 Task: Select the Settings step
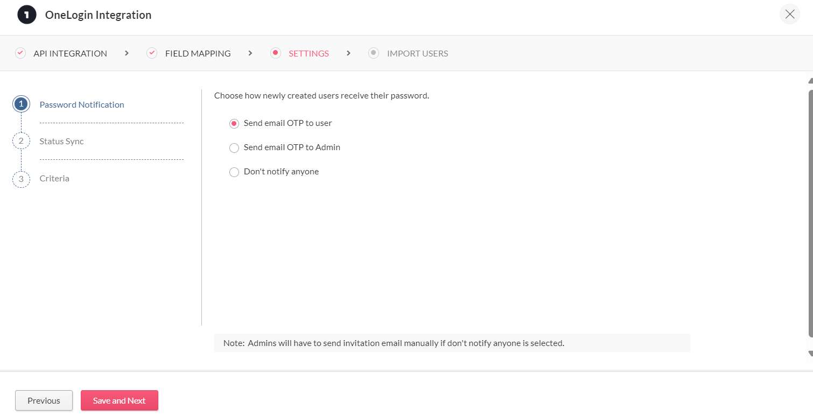pos(309,53)
